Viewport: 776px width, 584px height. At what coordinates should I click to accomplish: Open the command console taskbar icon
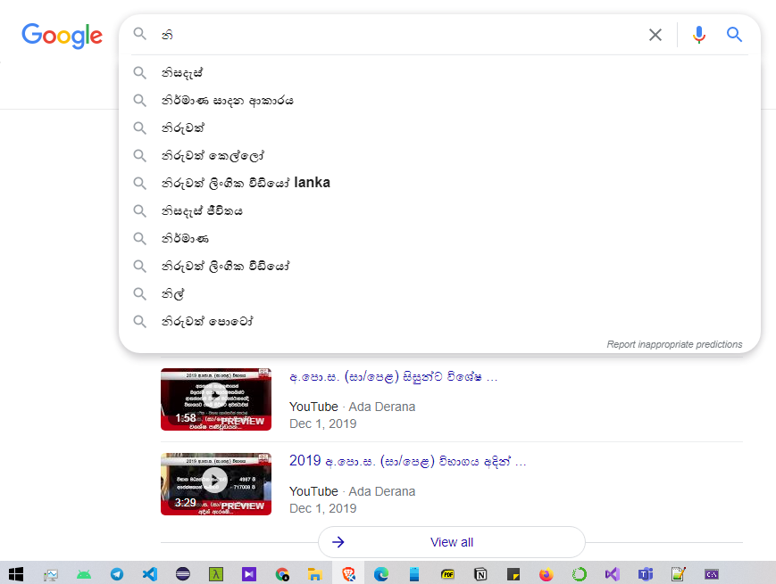[x=712, y=574]
